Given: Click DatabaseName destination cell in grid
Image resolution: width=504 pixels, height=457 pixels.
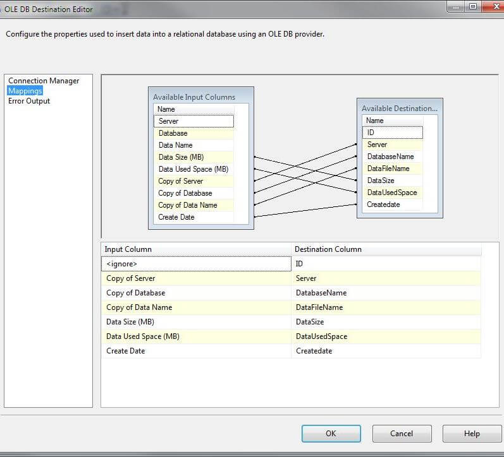Looking at the screenshot, I should click(x=386, y=293).
